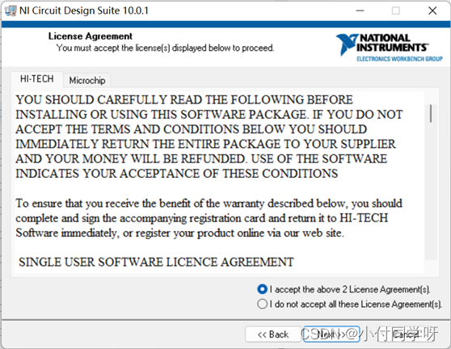451x349 pixels.
Task: Click the National Instruments logo
Action: tap(389, 48)
